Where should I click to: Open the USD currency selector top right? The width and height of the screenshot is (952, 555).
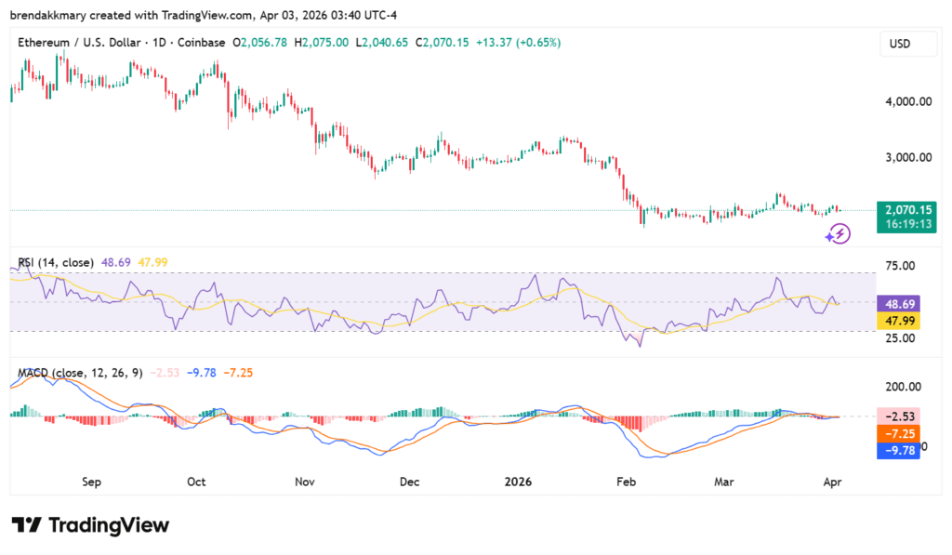(908, 43)
